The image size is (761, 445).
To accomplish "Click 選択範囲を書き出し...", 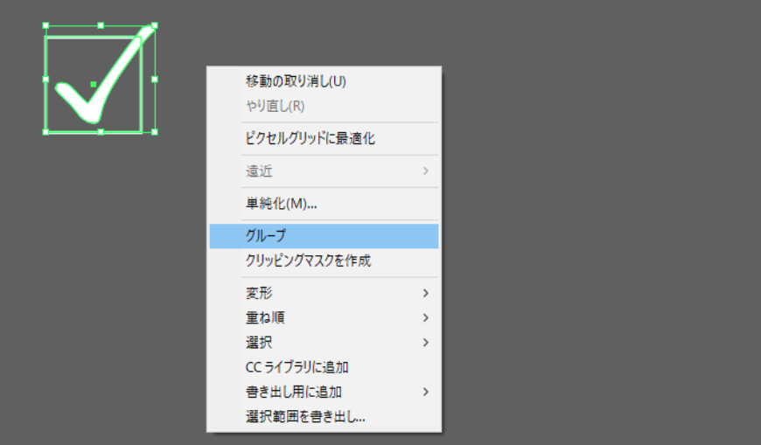I will (324, 417).
